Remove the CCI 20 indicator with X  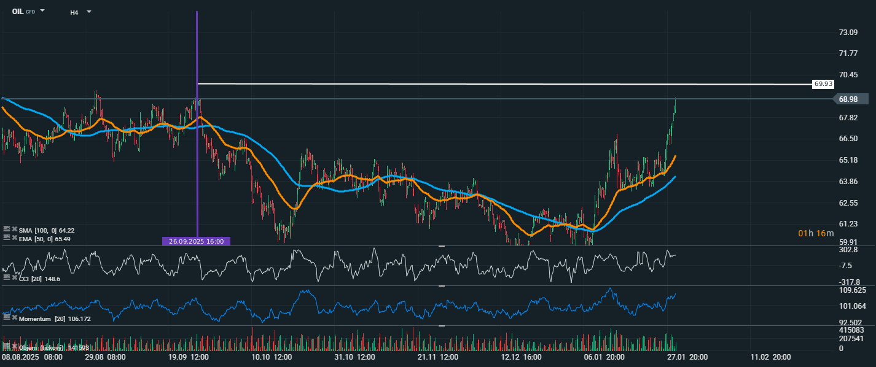pos(14,278)
